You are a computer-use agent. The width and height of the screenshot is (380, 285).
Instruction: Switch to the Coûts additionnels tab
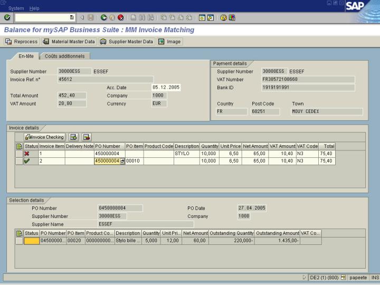point(64,56)
